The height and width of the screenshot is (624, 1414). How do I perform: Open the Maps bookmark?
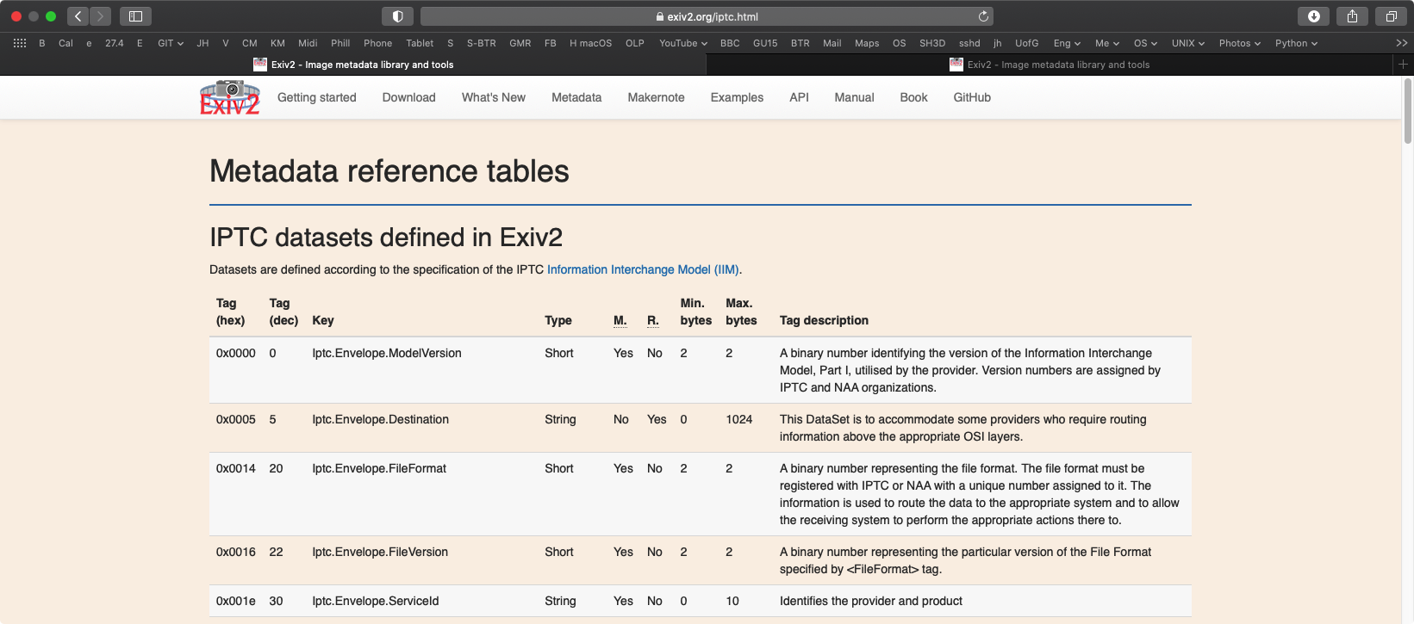867,43
